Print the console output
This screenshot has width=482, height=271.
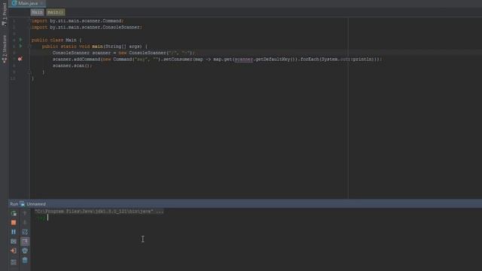pos(25,251)
